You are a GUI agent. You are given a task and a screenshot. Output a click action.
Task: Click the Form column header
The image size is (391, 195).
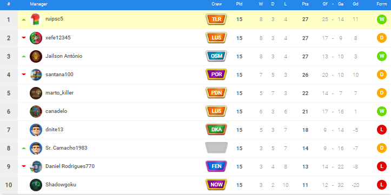(x=381, y=4)
